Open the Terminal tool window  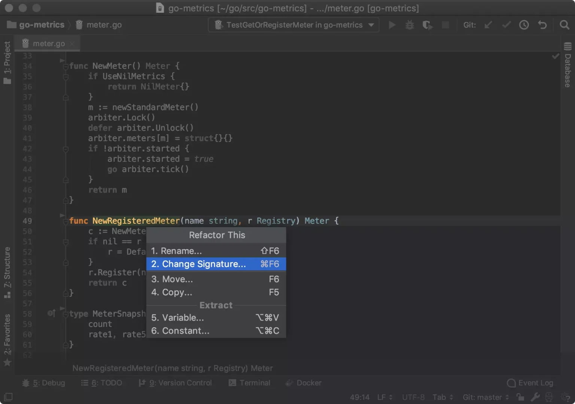(249, 383)
